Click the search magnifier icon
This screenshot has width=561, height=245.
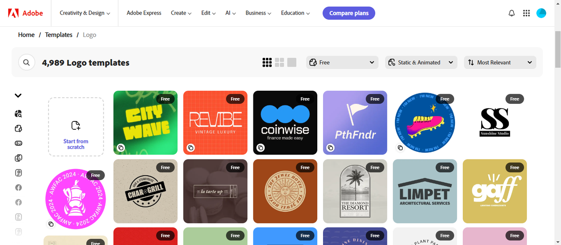coord(26,63)
